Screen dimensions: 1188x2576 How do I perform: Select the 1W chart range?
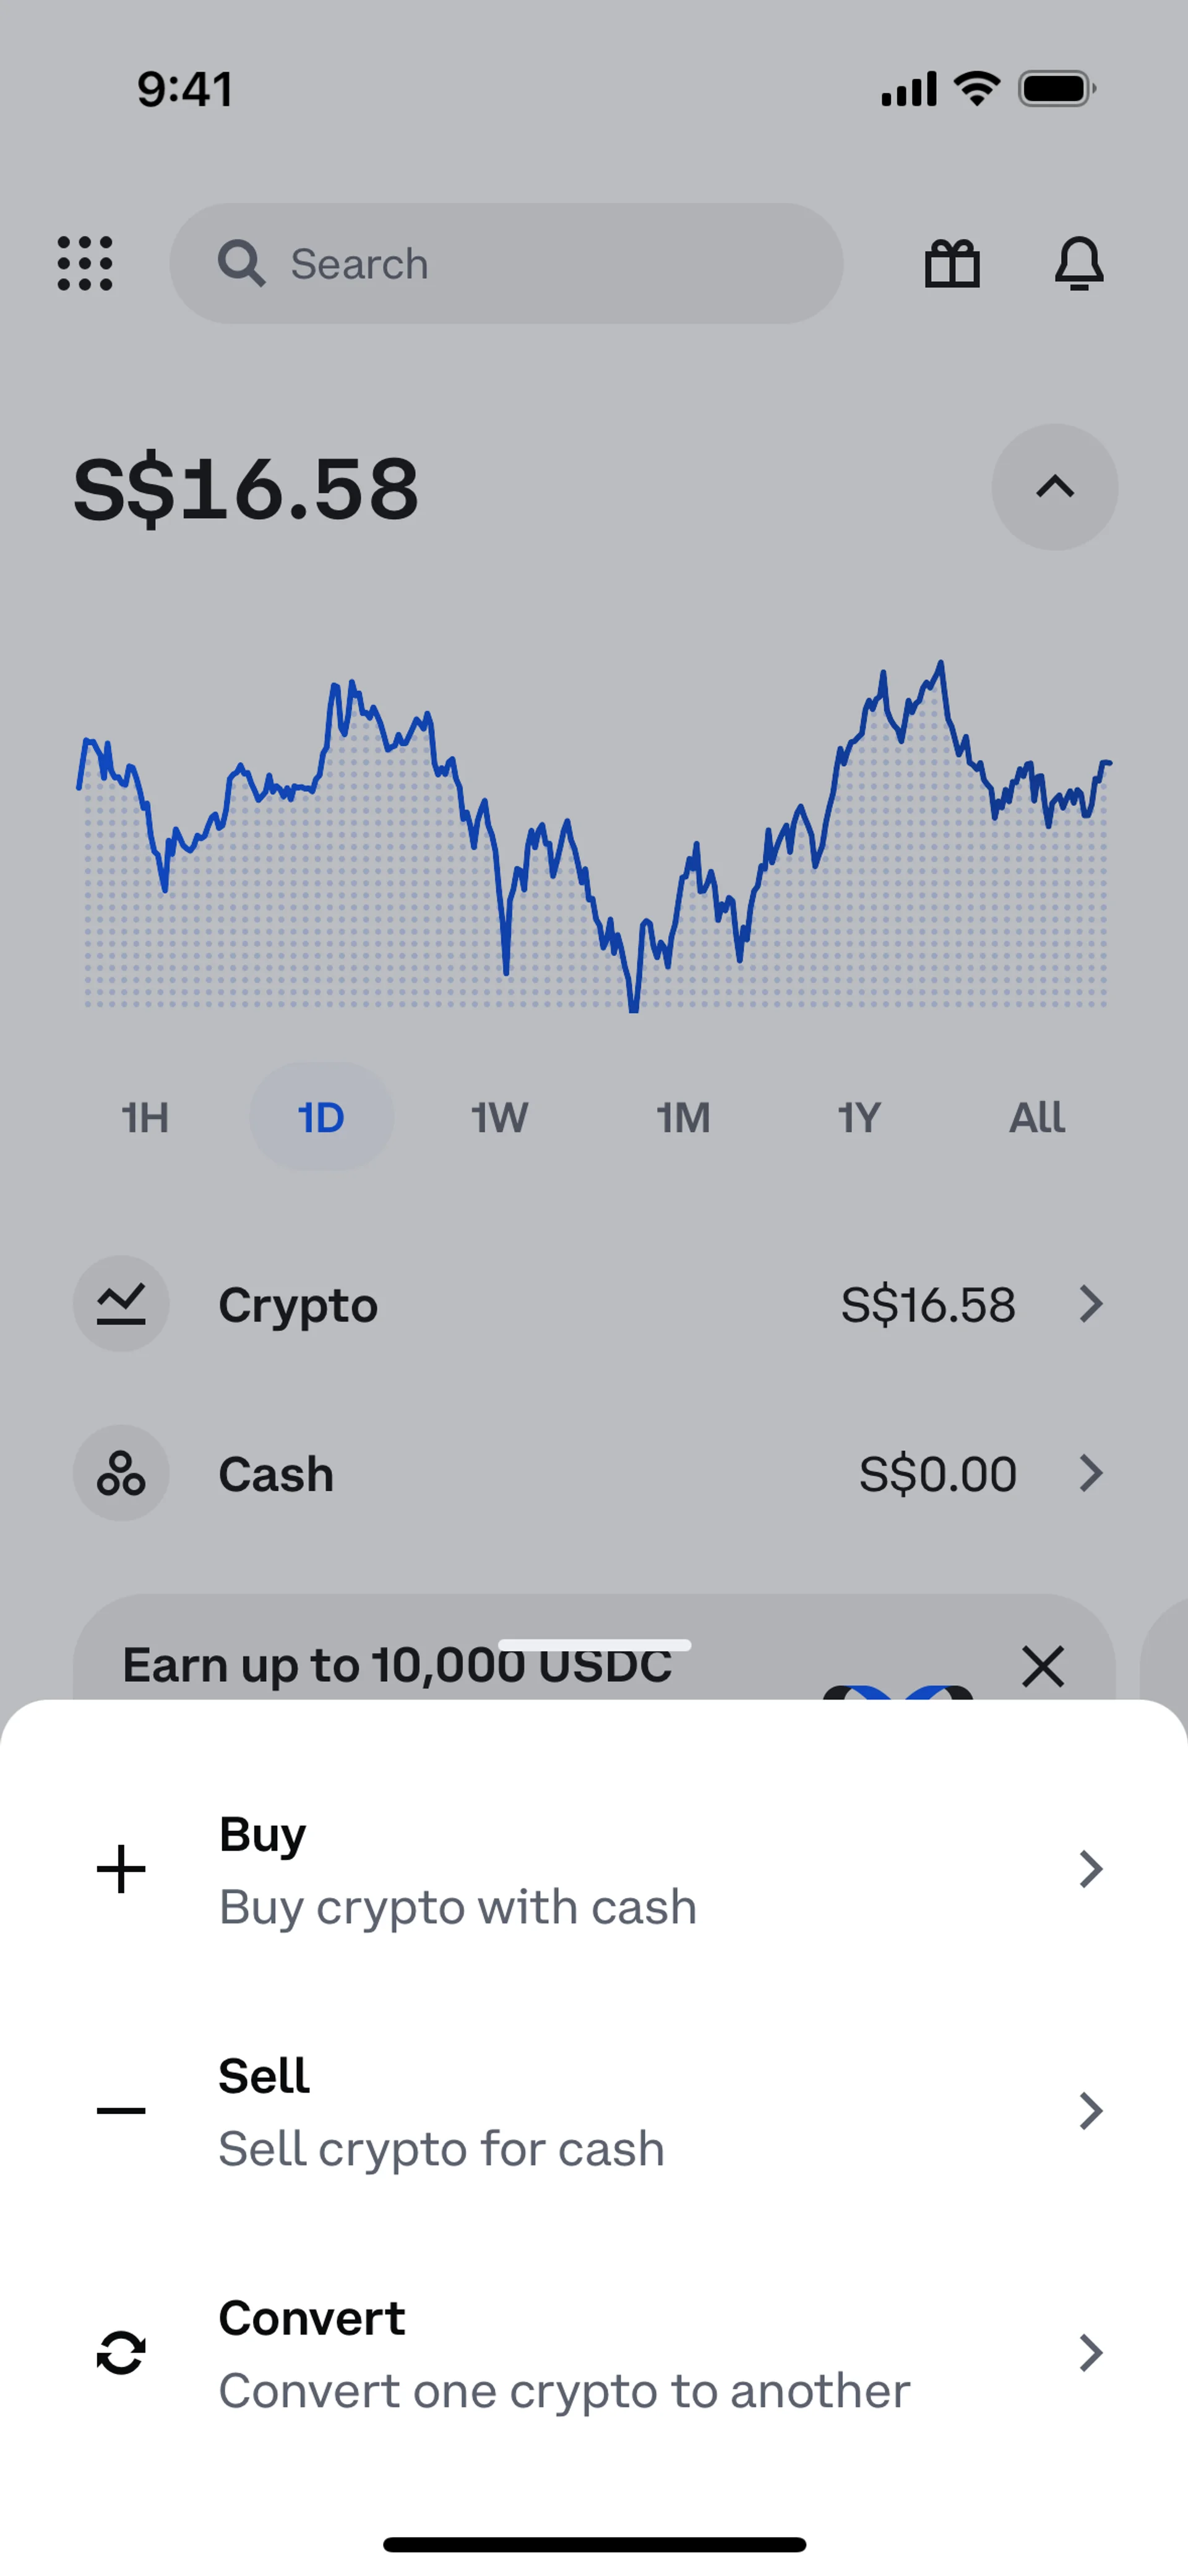click(499, 1117)
